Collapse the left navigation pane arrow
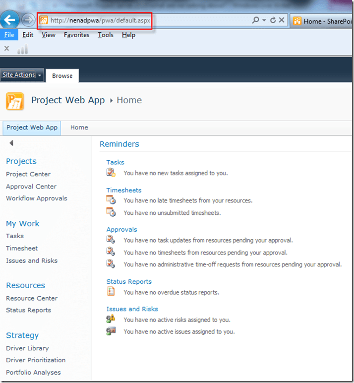Screen dimensions: 354x383 pos(11,143)
